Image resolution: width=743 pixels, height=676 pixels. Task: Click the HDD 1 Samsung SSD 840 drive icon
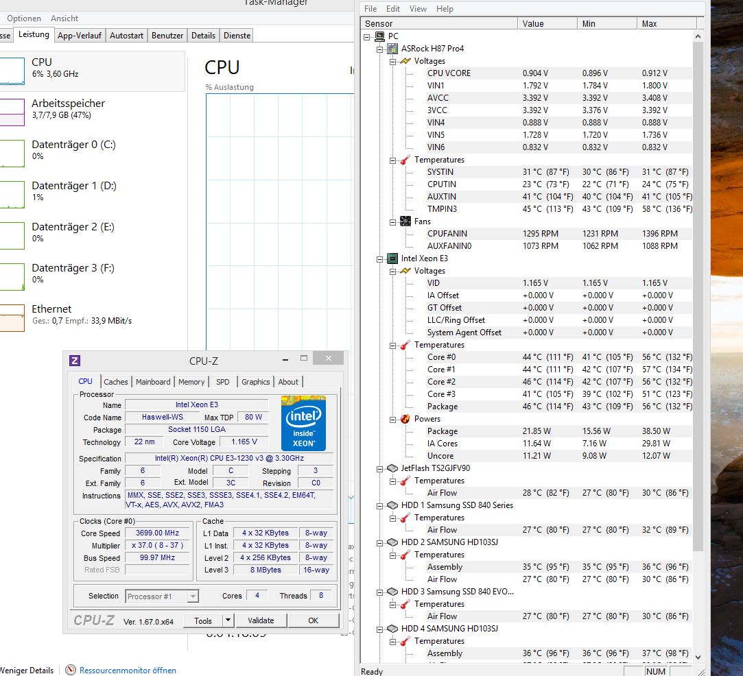pyautogui.click(x=392, y=505)
